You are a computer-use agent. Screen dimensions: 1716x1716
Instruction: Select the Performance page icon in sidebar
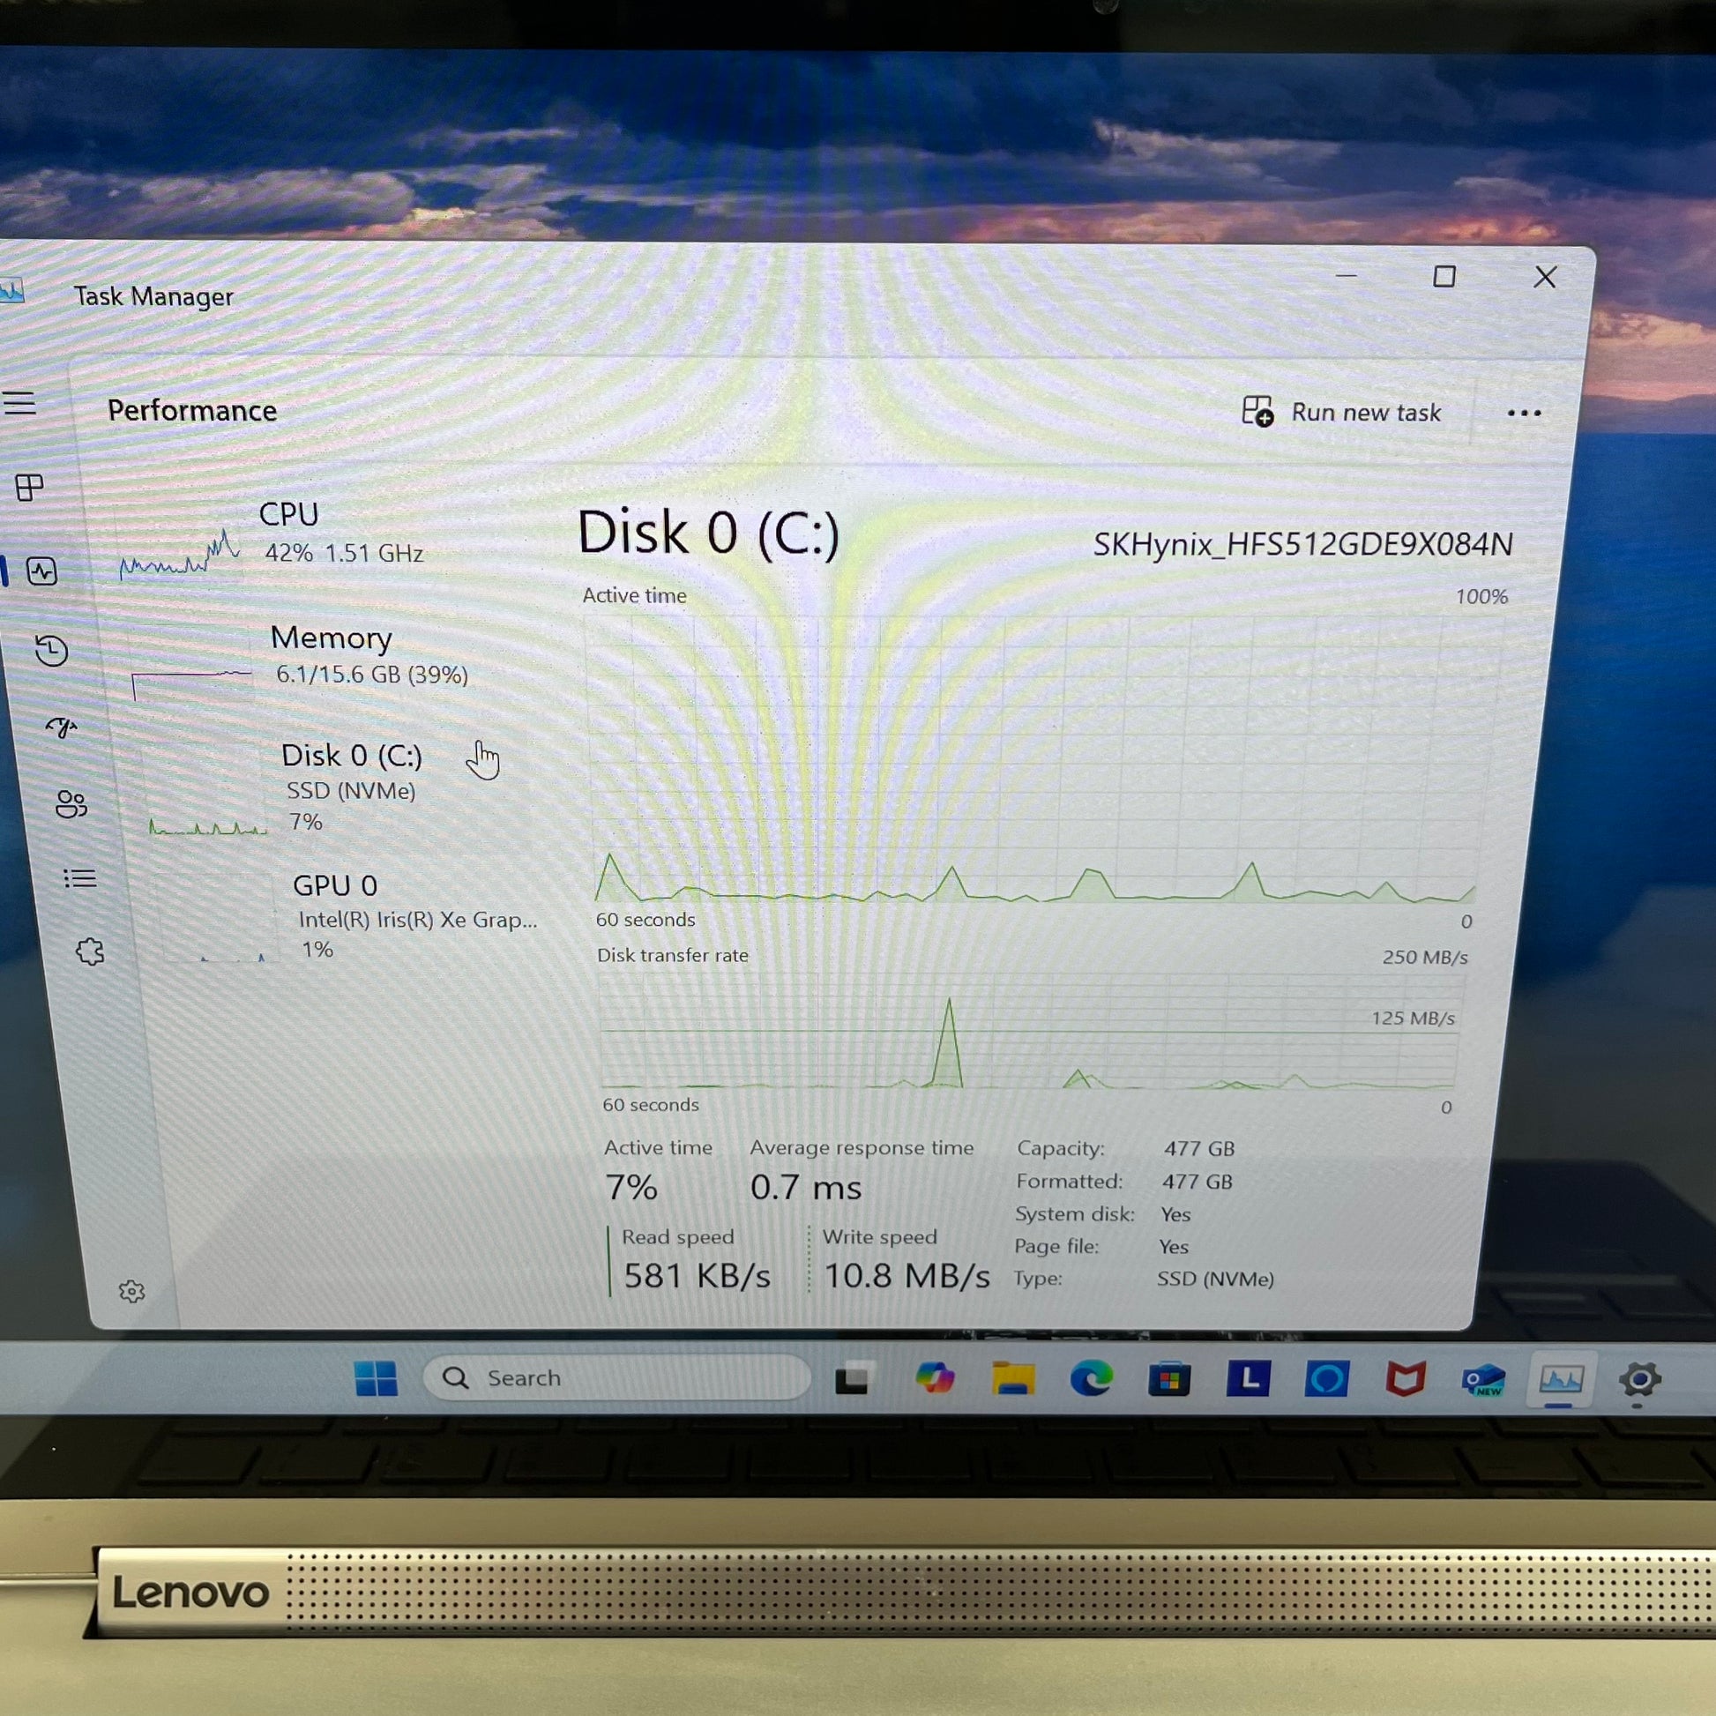41,571
